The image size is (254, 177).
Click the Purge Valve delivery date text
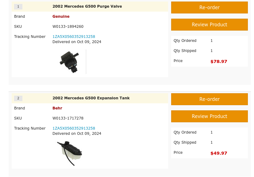(77, 42)
